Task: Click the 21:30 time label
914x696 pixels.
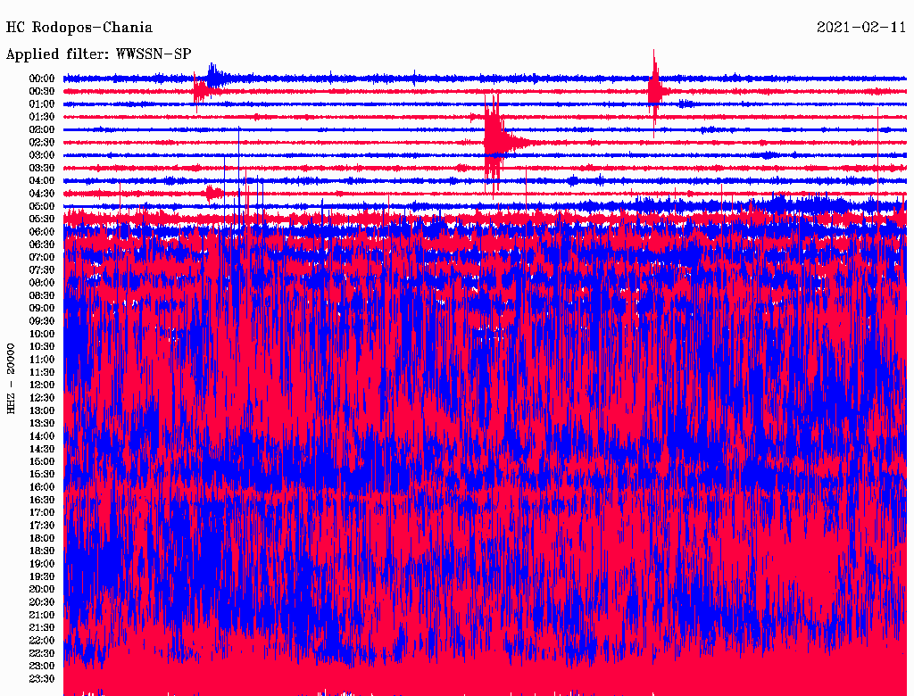Action: (x=42, y=628)
